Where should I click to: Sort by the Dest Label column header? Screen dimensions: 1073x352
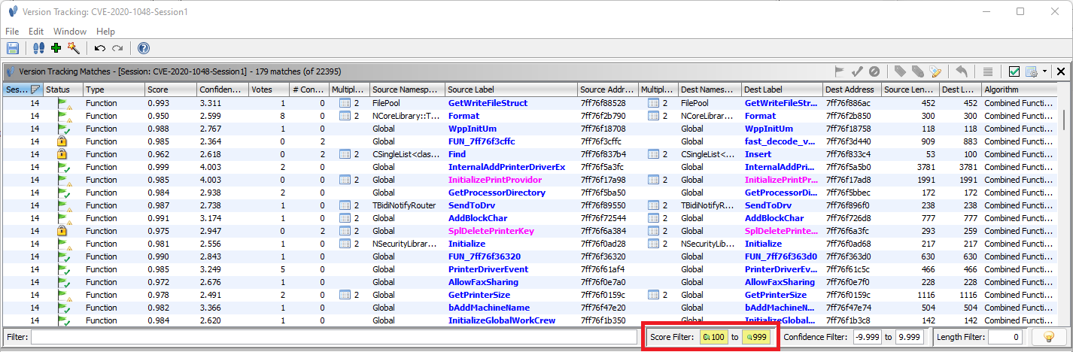(x=782, y=90)
